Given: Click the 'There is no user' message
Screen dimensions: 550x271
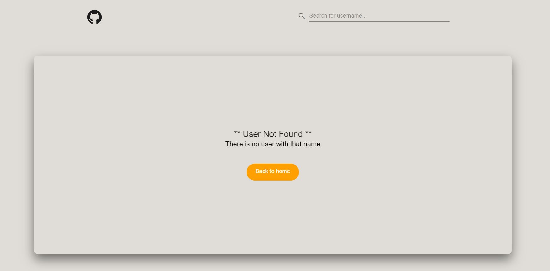Looking at the screenshot, I should coord(273,144).
